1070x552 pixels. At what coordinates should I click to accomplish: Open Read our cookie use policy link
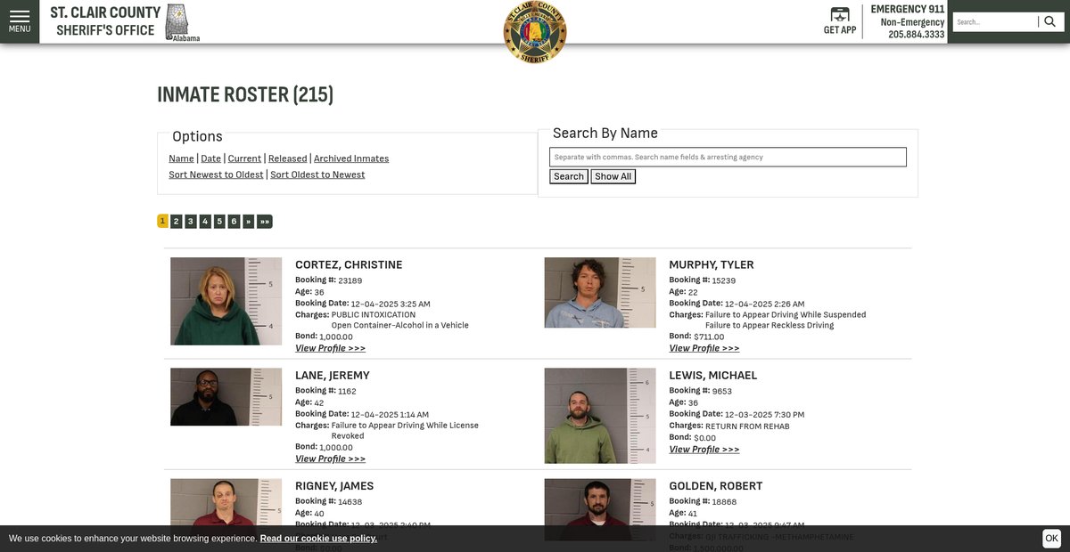coord(318,539)
